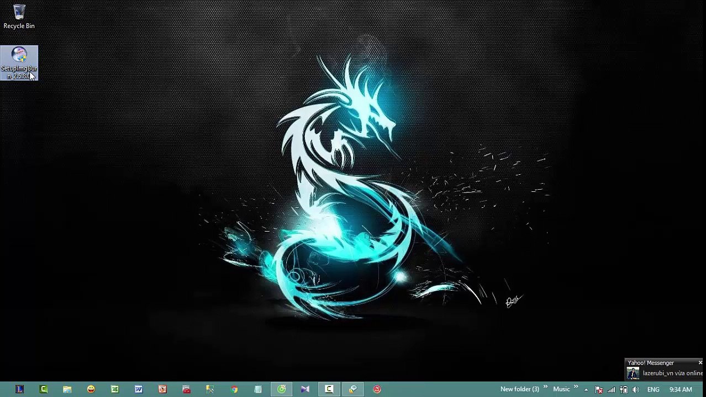Select the SetupImgBurn installer desktop icon
Viewport: 706px width, 397px height.
tap(19, 63)
